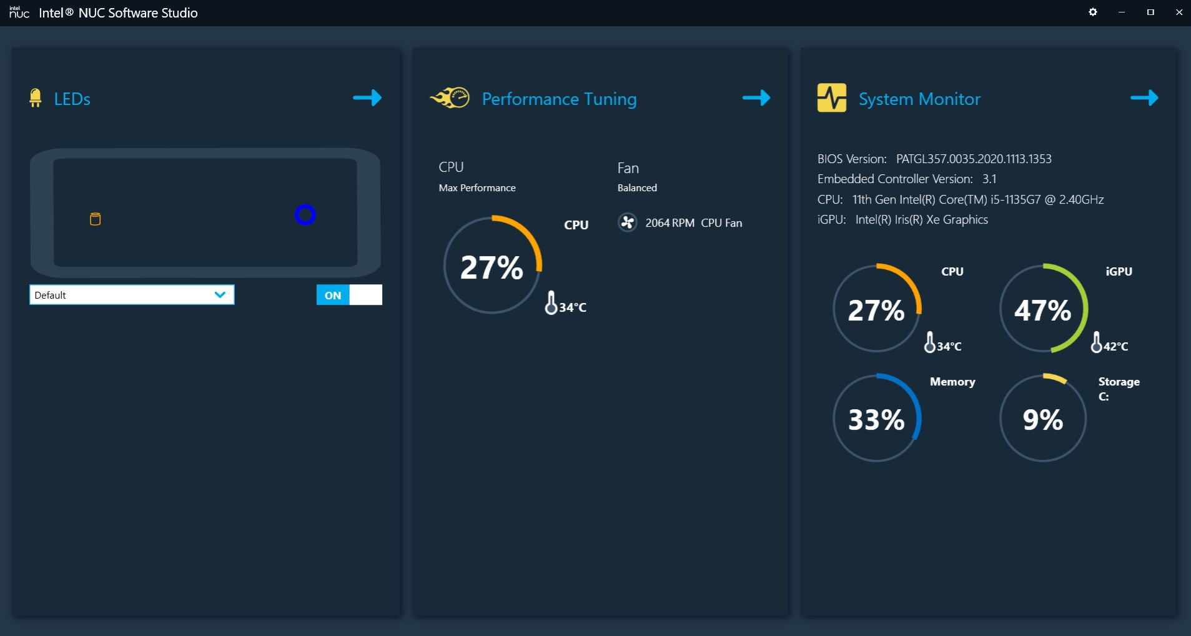Click the CPU fan icon
The image size is (1191, 636).
(627, 222)
